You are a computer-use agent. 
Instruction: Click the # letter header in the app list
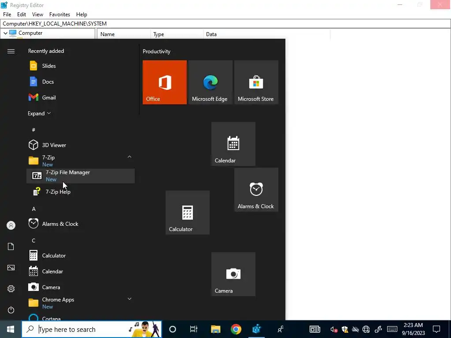33,130
